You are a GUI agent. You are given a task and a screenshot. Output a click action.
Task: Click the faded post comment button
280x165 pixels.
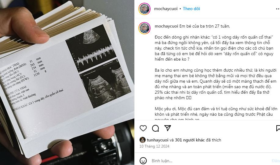276,161
